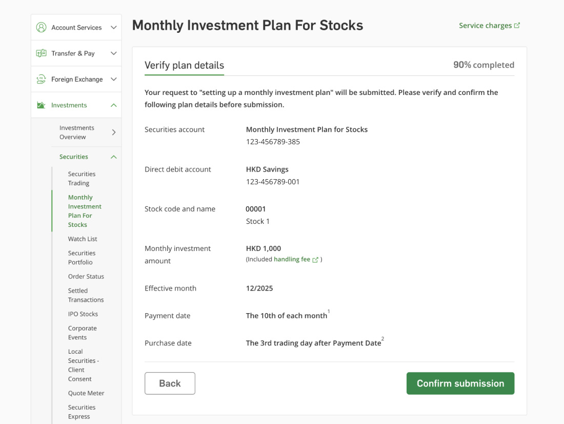Select Securities Portfolio menu item
The image size is (564, 424).
pos(82,258)
